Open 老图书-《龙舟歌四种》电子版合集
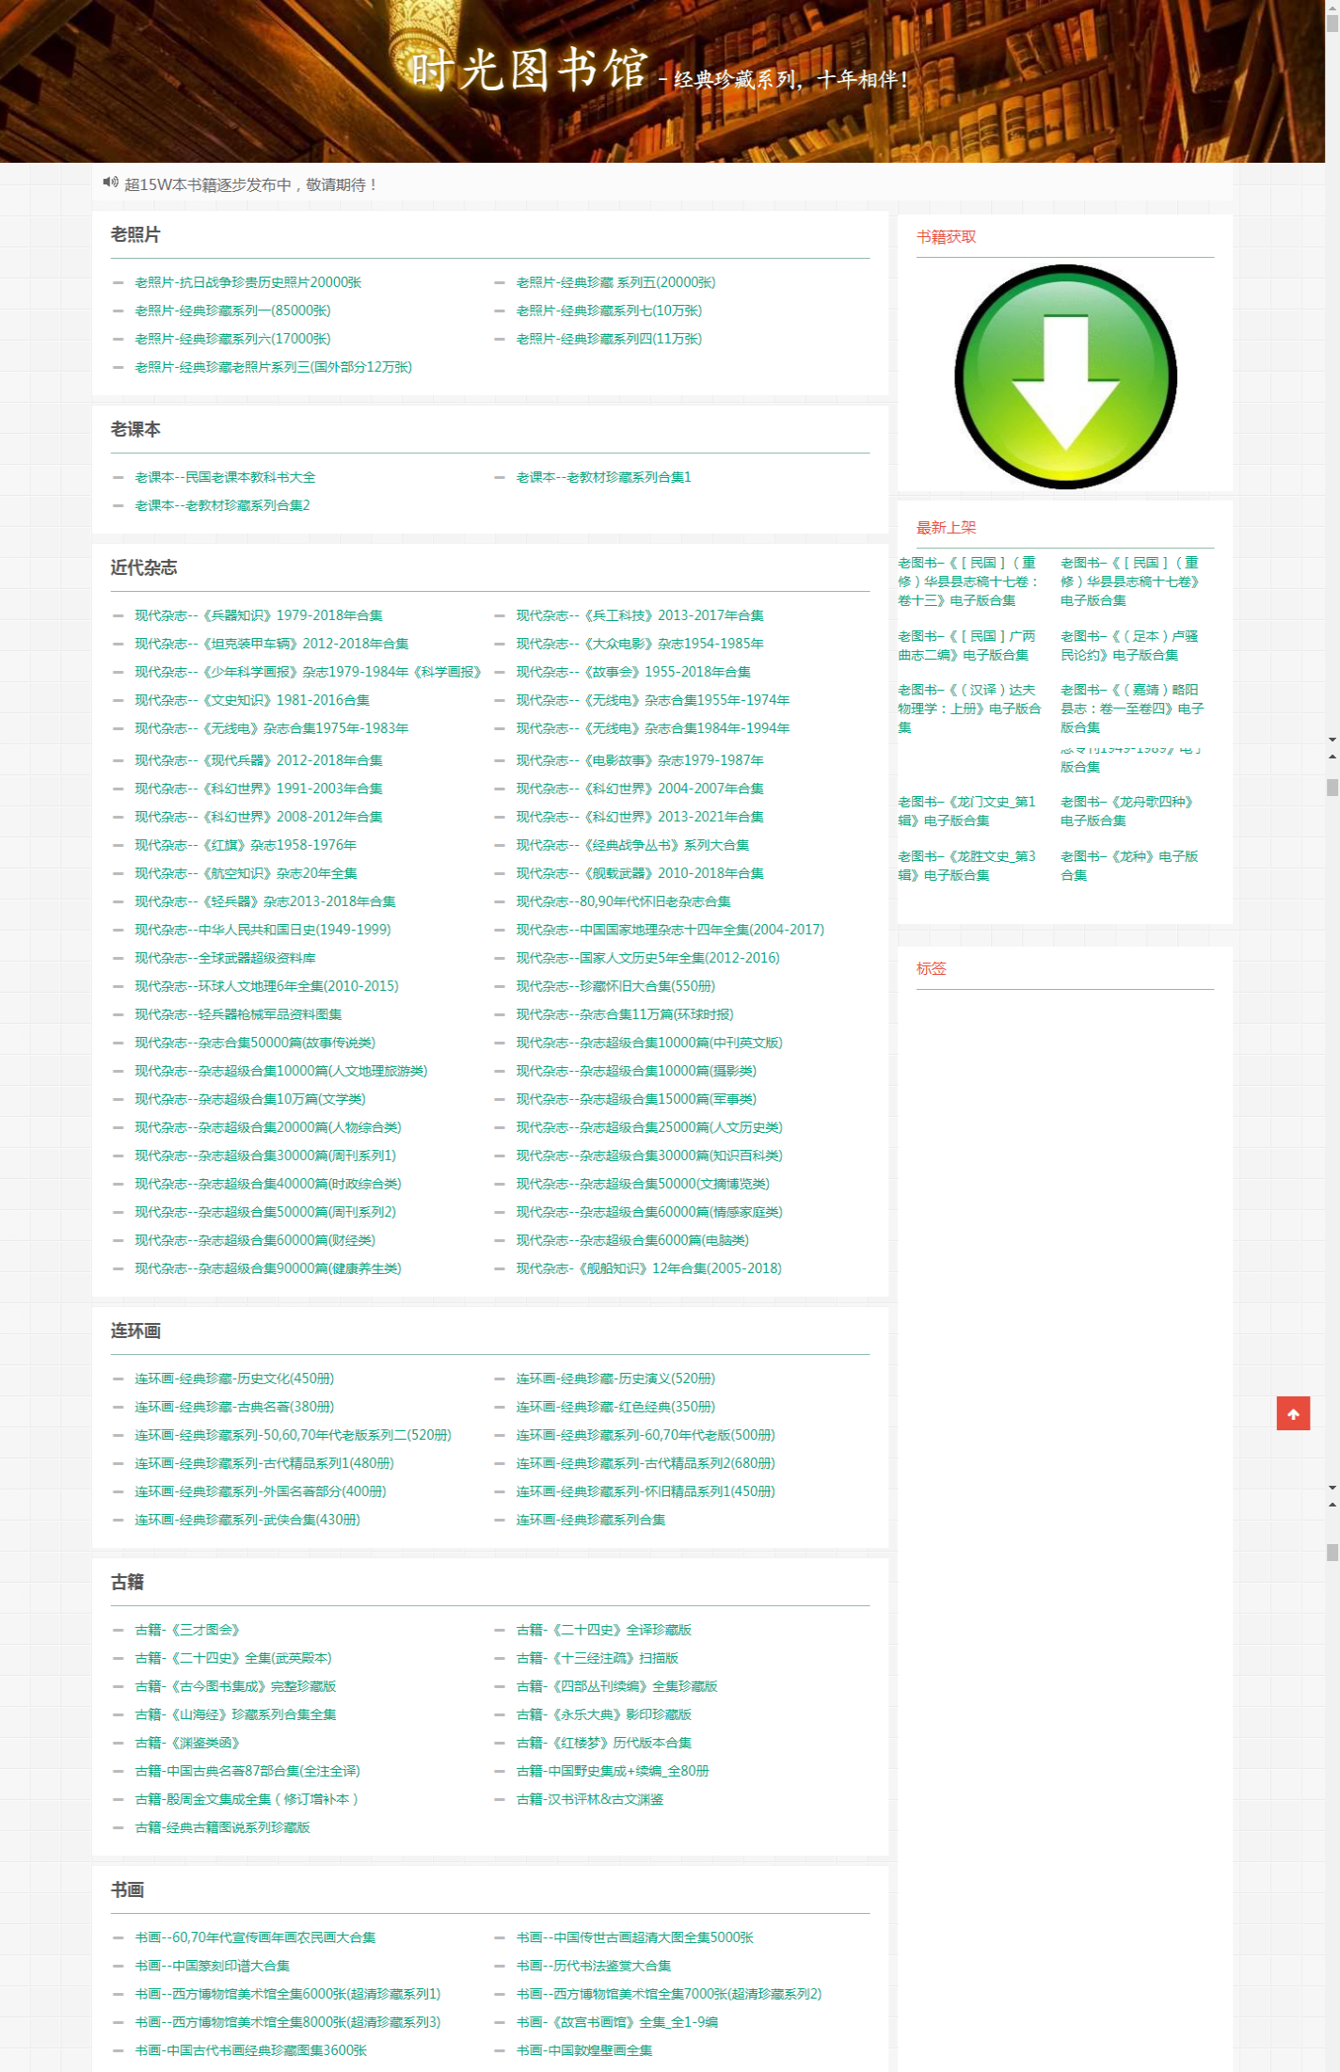This screenshot has width=1340, height=2072. tap(1128, 811)
